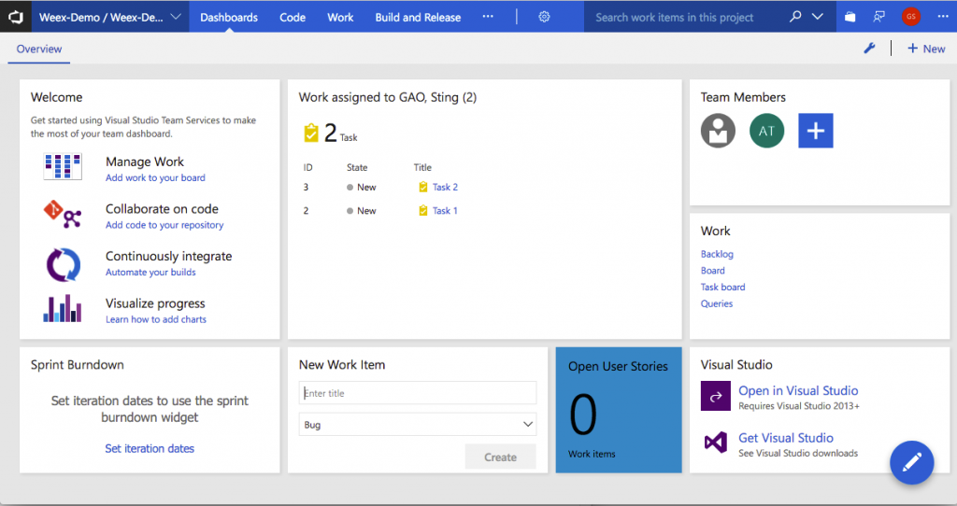Screen dimensions: 957x506
Task: Add a team member with plus tile
Action: [x=815, y=131]
